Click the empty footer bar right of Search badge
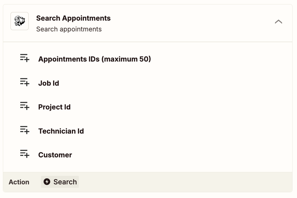 [186, 182]
